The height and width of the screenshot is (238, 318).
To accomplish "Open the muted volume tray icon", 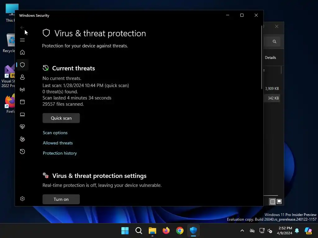I will [x=270, y=231].
